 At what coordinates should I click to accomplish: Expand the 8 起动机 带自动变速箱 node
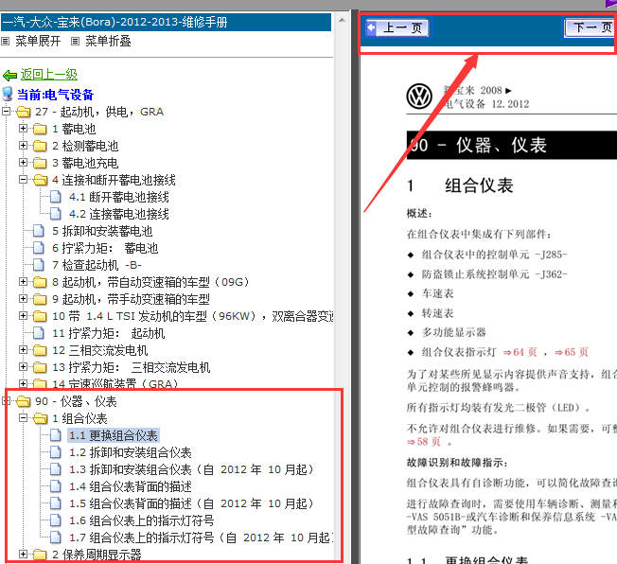(24, 282)
